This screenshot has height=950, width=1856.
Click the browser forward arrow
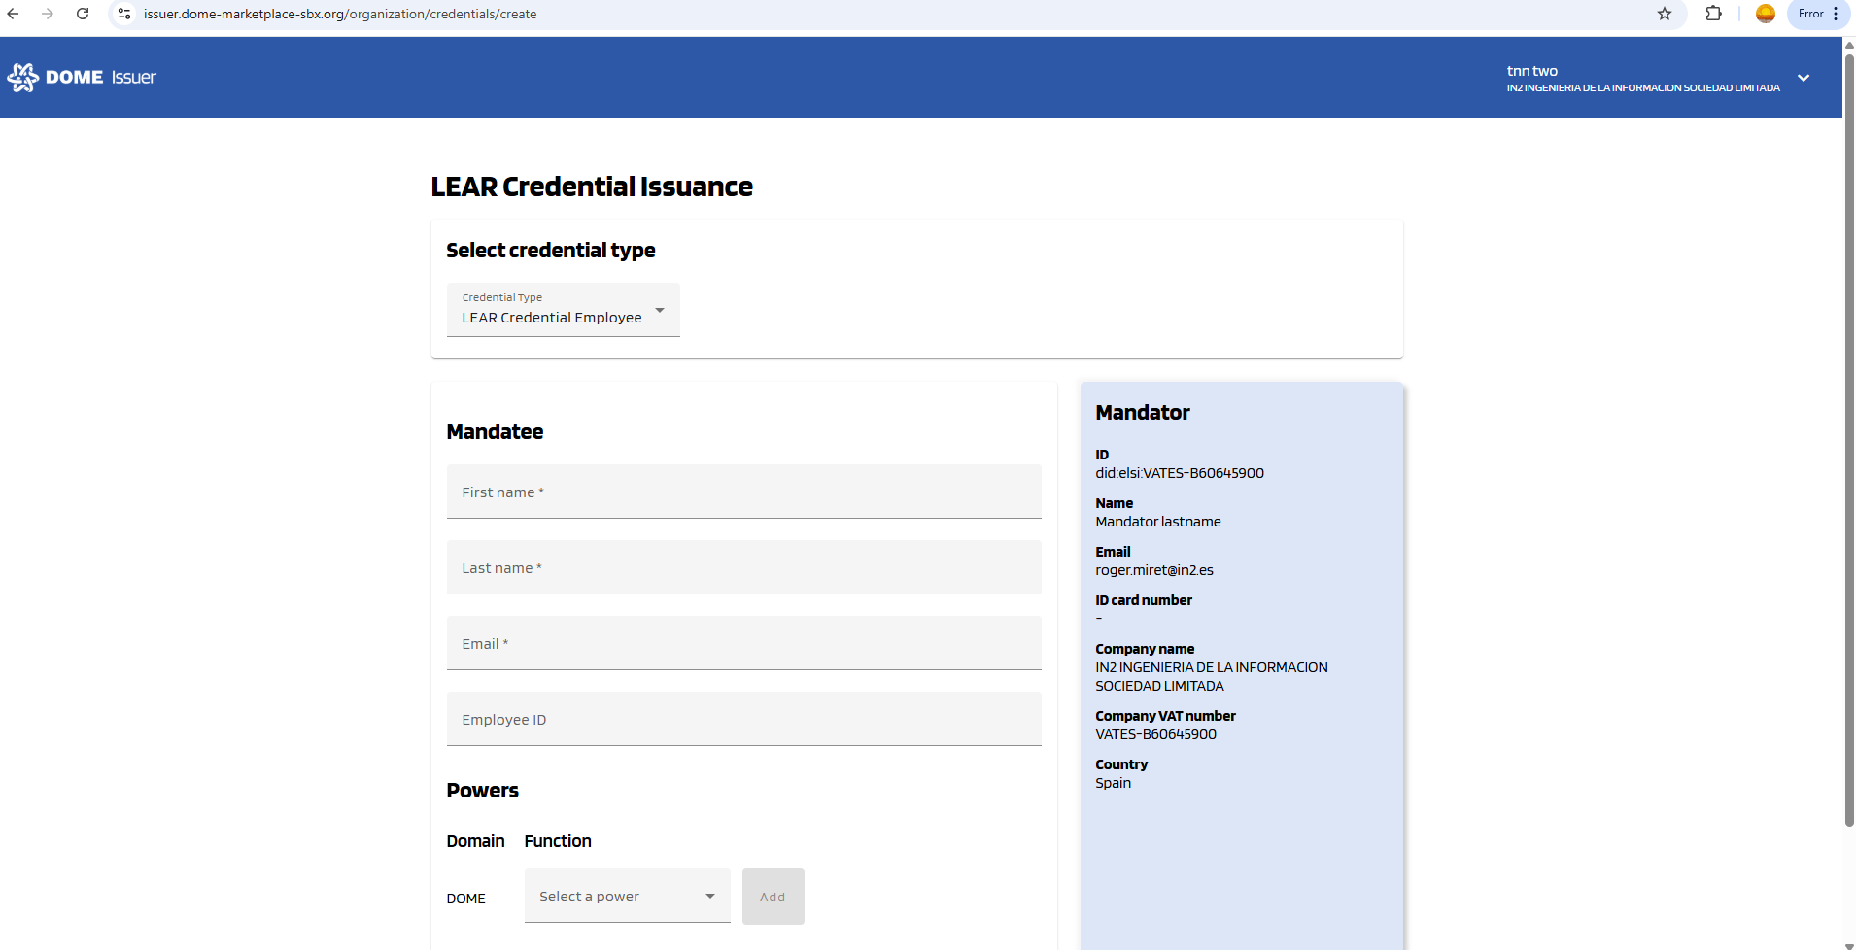[48, 14]
